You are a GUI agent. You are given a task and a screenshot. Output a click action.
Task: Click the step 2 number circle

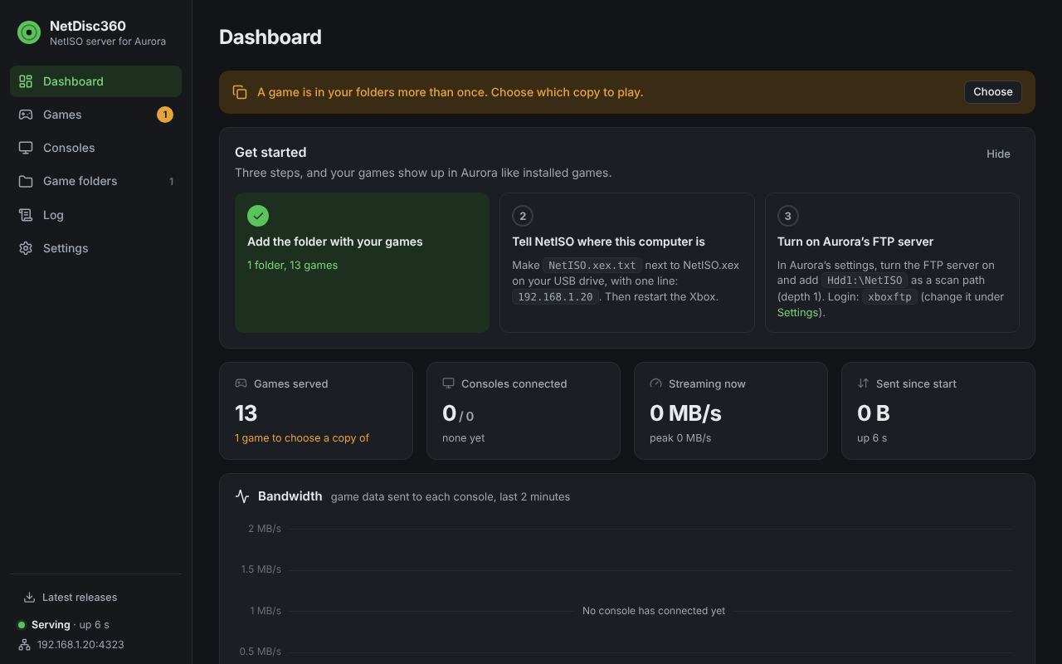[x=523, y=216]
